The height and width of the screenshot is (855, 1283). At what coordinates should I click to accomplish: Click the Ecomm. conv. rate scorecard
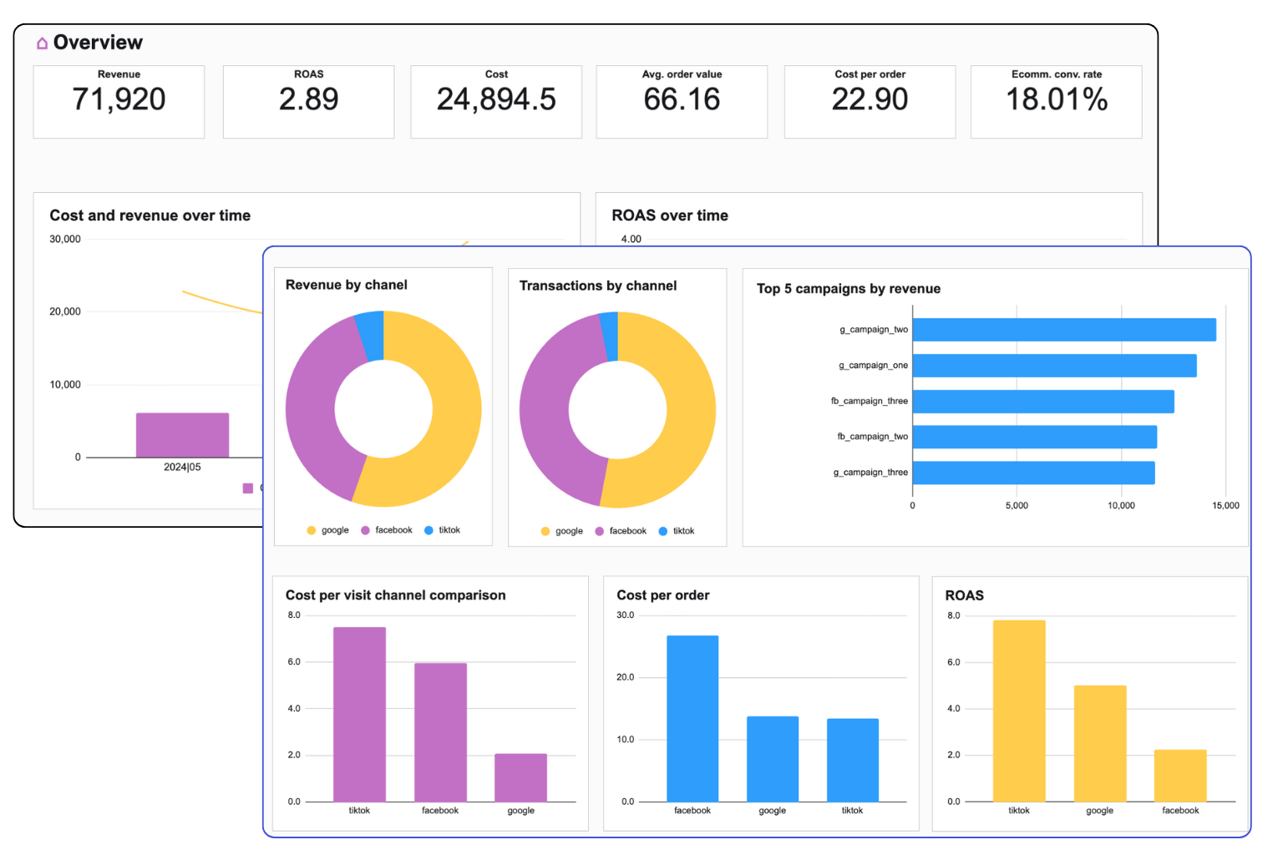1056,101
